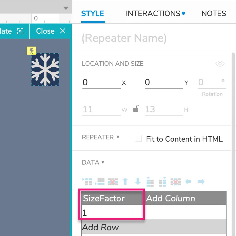Click Close in the teal bar
This screenshot has width=236, height=236.
point(50,31)
